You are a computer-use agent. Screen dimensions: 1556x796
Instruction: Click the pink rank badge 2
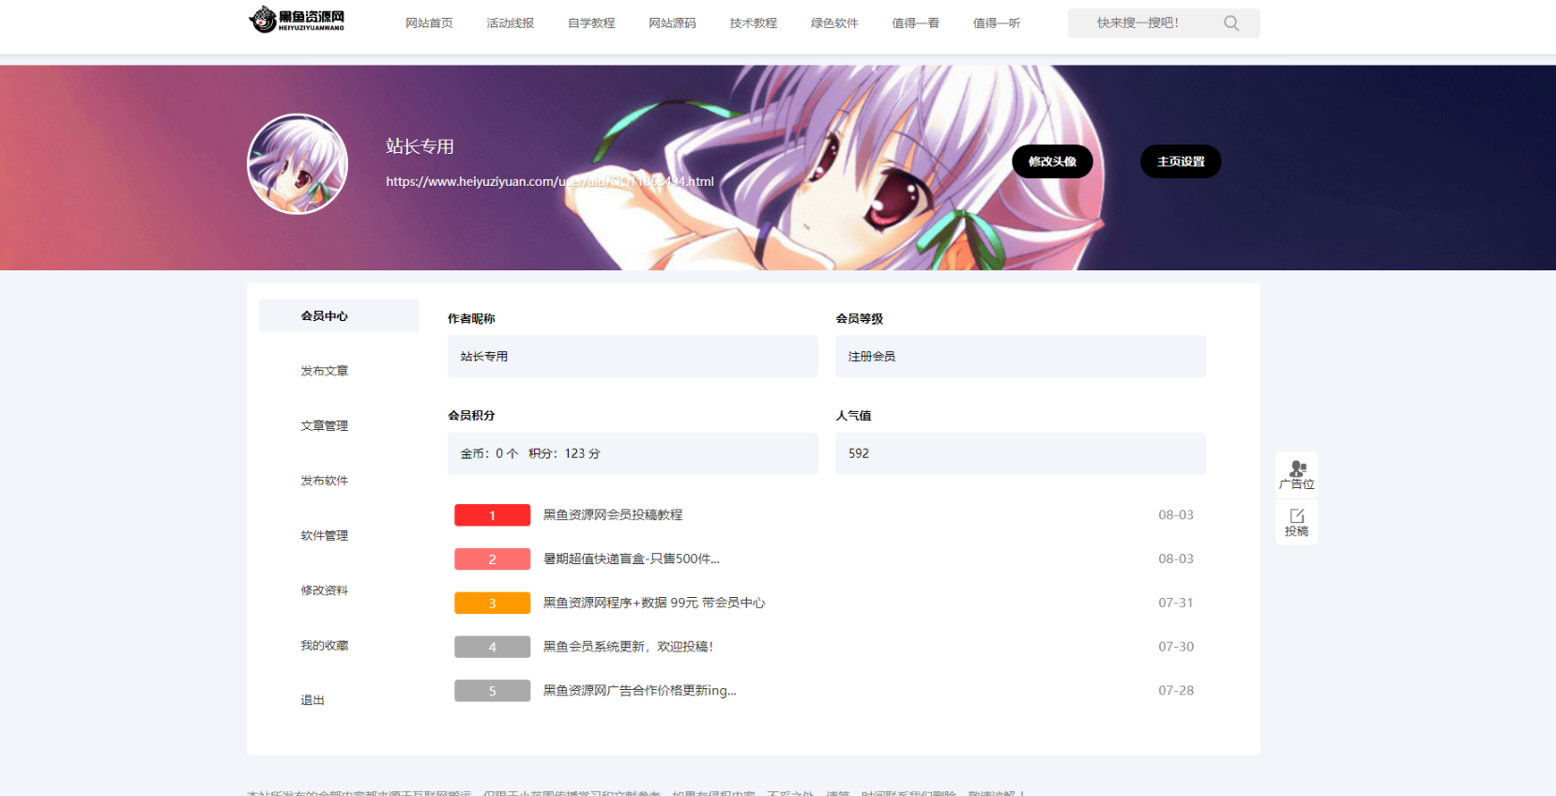click(493, 559)
